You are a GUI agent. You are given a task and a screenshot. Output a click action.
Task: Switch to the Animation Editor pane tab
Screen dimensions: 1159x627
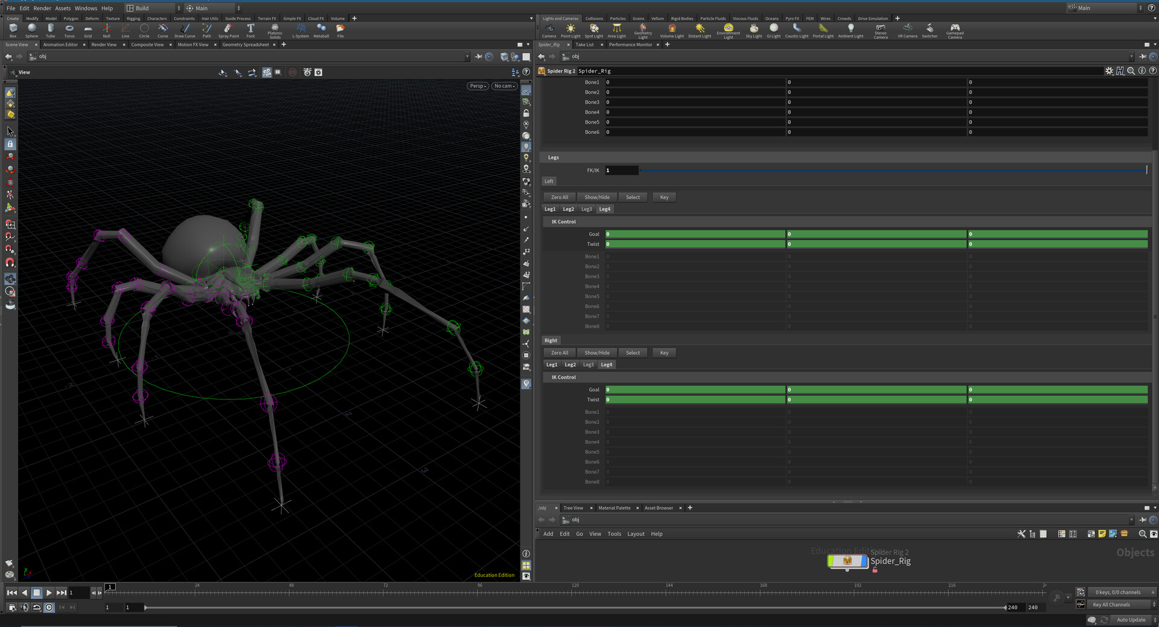coord(60,44)
